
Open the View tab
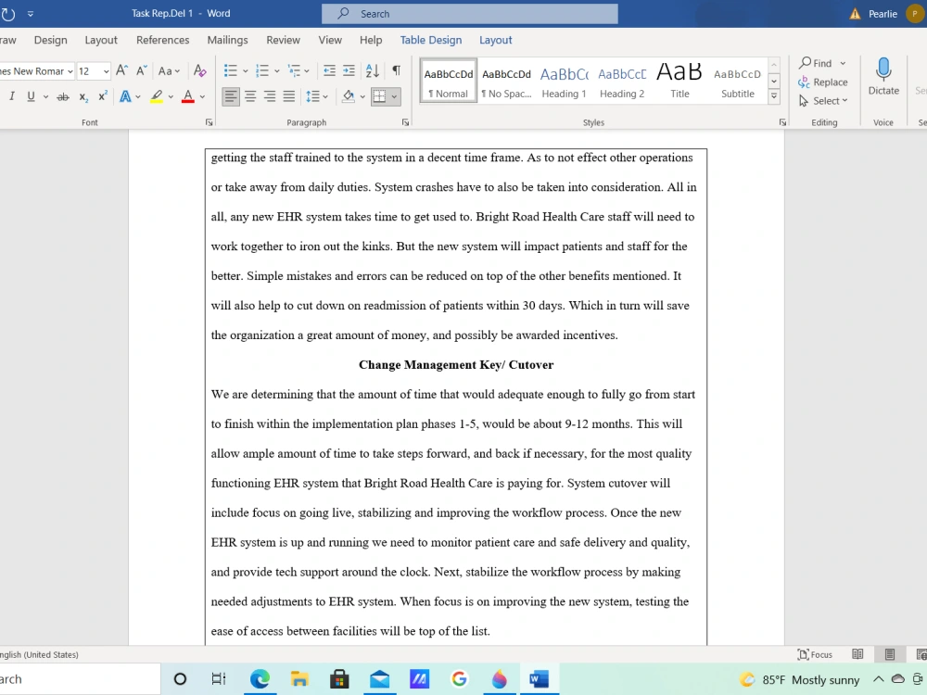coord(330,40)
